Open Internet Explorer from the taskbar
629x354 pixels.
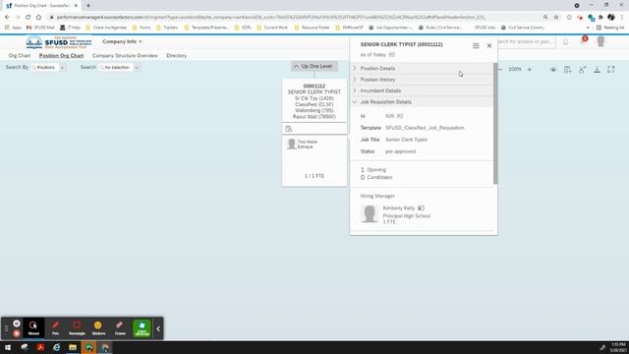[x=57, y=347]
